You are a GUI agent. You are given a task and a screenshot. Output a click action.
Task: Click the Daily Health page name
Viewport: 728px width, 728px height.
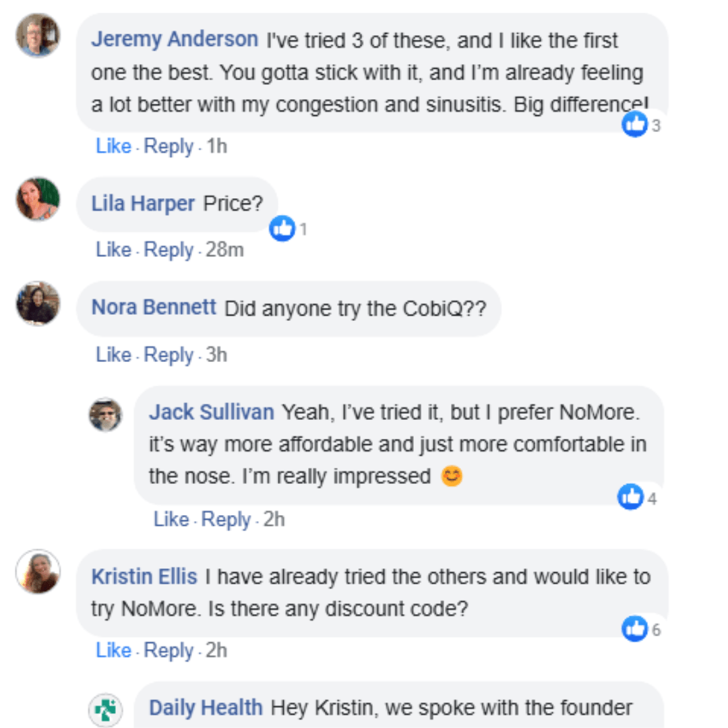[x=206, y=708]
